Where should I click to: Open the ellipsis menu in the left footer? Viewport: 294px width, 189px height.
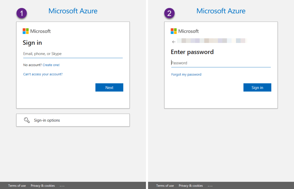point(62,186)
